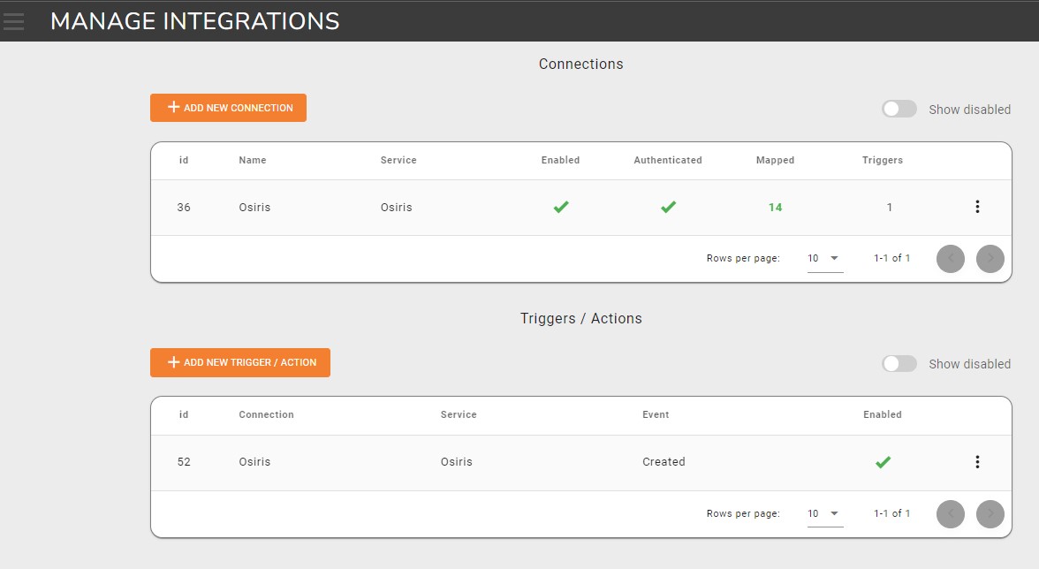The image size is (1039, 569).
Task: Open actions menu for Created trigger row
Action: 977,461
